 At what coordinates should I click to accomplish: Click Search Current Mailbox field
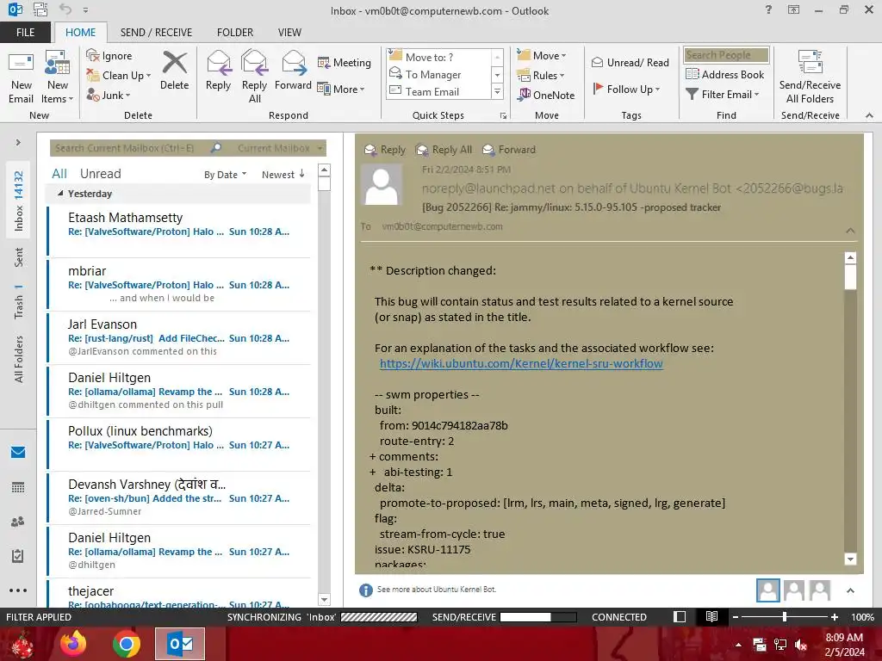(129, 148)
